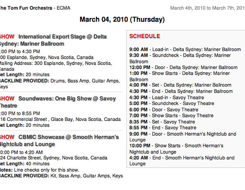This screenshot has width=245, height=190.
Task: Select the March 4th to 7th date range
Action: click(207, 8)
